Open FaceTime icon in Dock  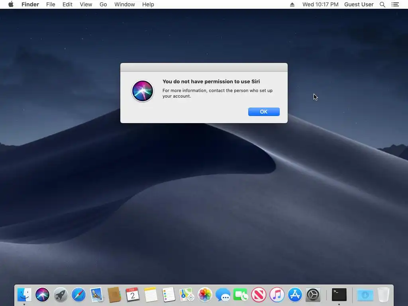(241, 295)
